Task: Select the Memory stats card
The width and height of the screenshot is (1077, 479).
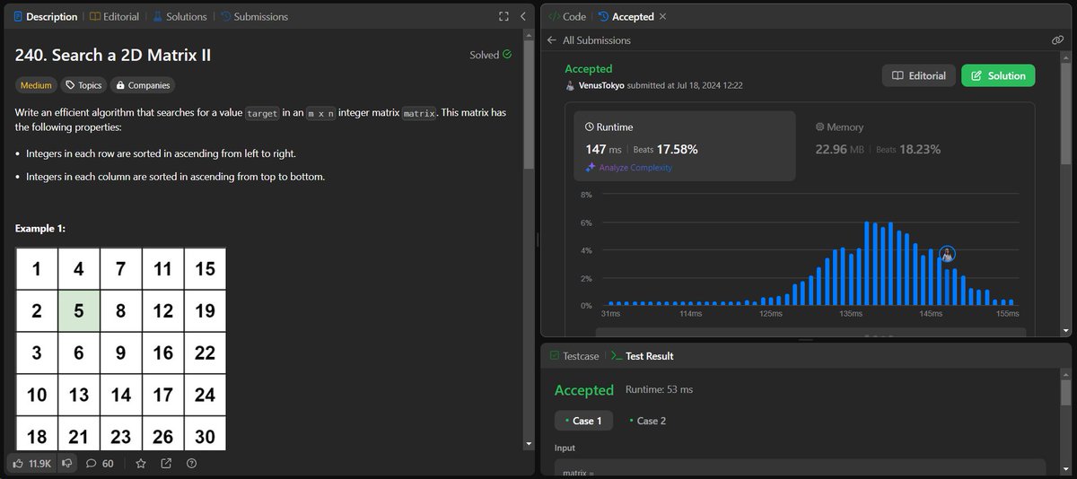Action: (x=915, y=146)
